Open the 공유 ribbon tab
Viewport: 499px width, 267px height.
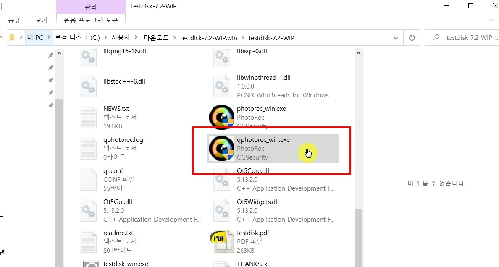click(14, 20)
